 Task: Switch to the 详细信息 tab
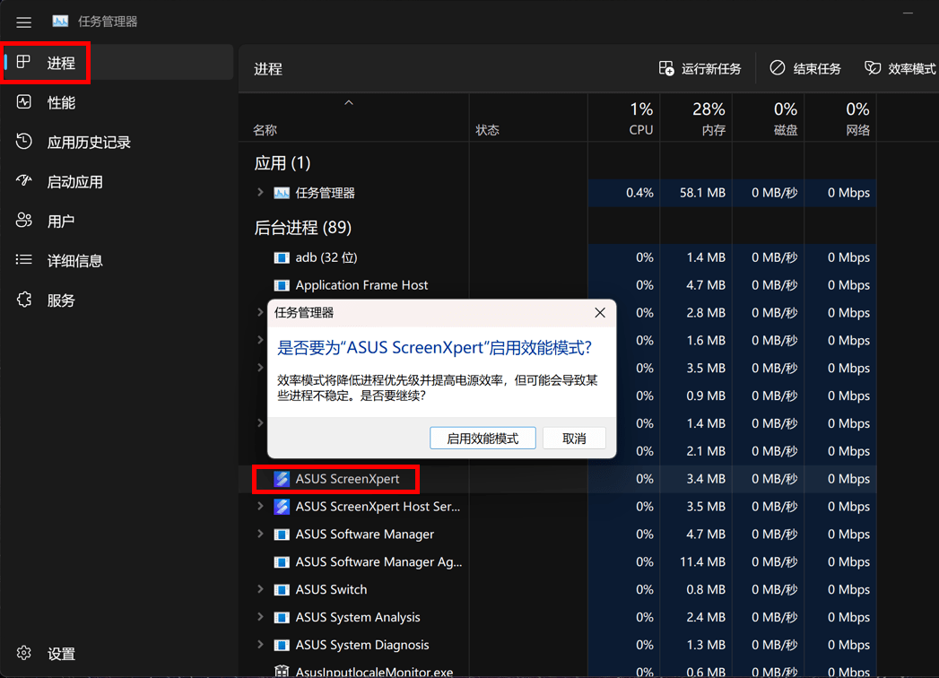pyautogui.click(x=118, y=261)
